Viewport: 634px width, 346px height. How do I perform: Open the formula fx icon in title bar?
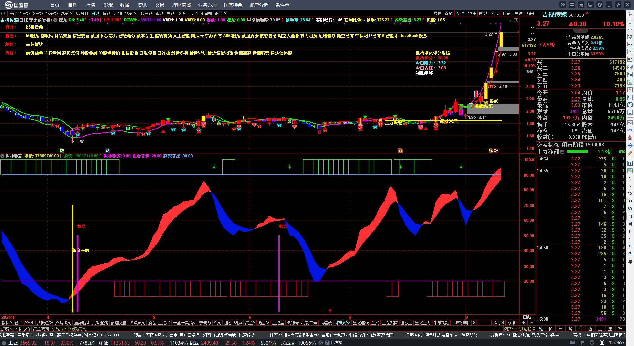[581, 5]
